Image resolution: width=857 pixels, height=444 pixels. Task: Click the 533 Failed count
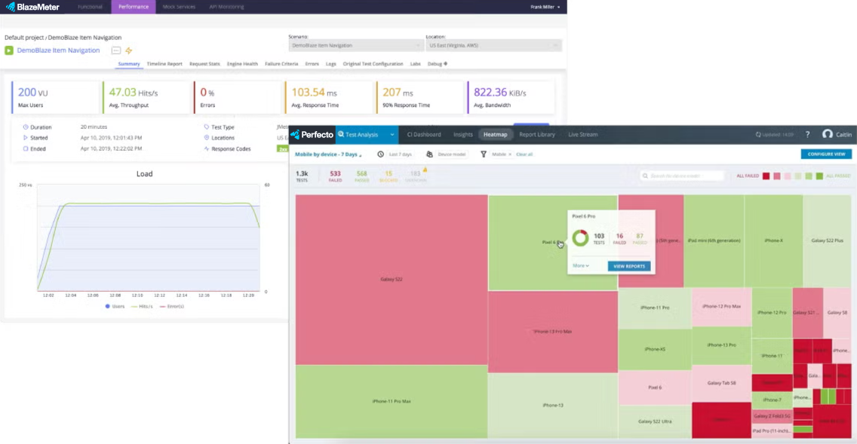coord(335,176)
